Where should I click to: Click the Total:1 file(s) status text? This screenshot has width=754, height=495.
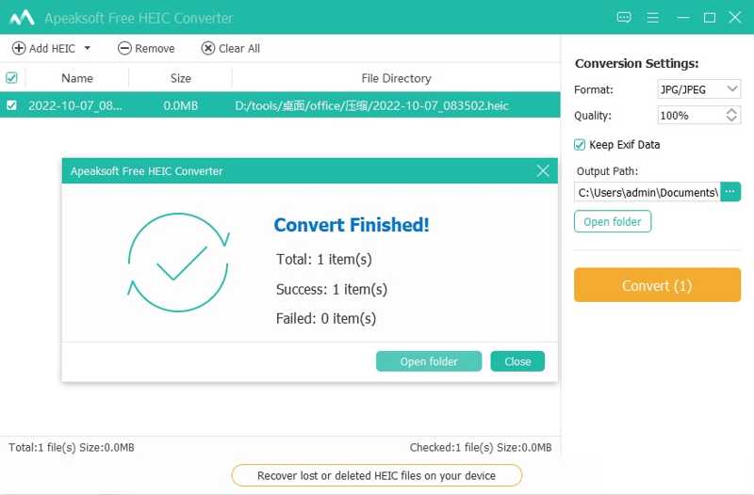tap(72, 447)
